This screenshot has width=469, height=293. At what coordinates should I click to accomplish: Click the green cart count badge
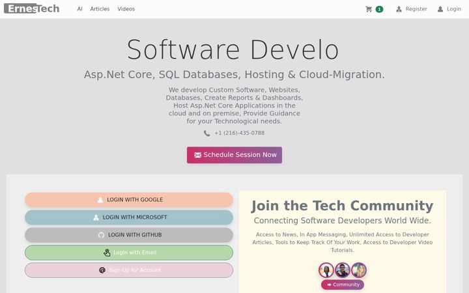pos(379,9)
